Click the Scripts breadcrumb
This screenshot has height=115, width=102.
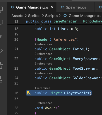[x=51, y=16]
